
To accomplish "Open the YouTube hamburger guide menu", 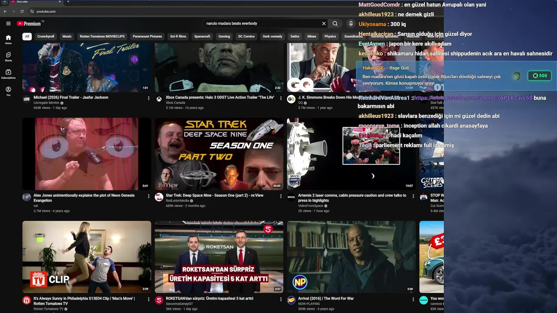I will pyautogui.click(x=8, y=23).
